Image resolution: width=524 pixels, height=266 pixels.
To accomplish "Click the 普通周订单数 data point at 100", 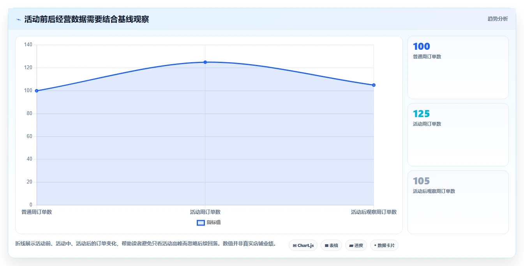I will [x=37, y=91].
